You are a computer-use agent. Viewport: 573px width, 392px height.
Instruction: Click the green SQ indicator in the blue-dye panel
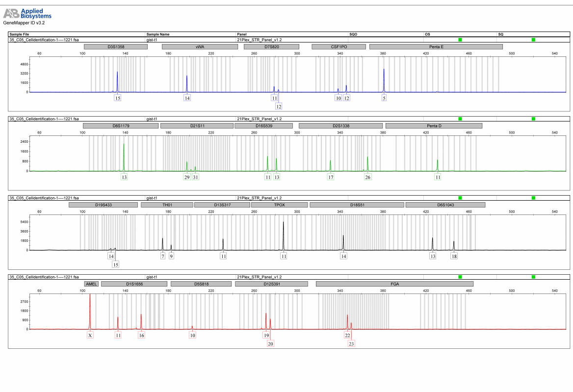tap(533, 39)
